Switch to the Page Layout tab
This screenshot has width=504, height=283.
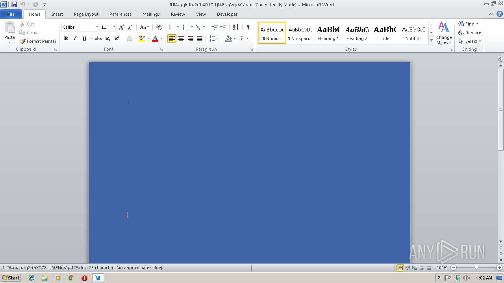pyautogui.click(x=86, y=14)
